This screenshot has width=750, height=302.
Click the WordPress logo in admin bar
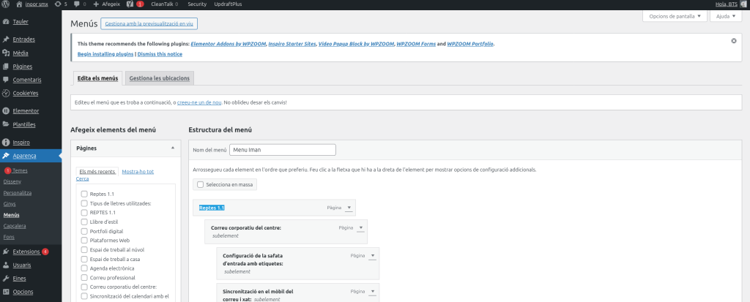[6, 4]
